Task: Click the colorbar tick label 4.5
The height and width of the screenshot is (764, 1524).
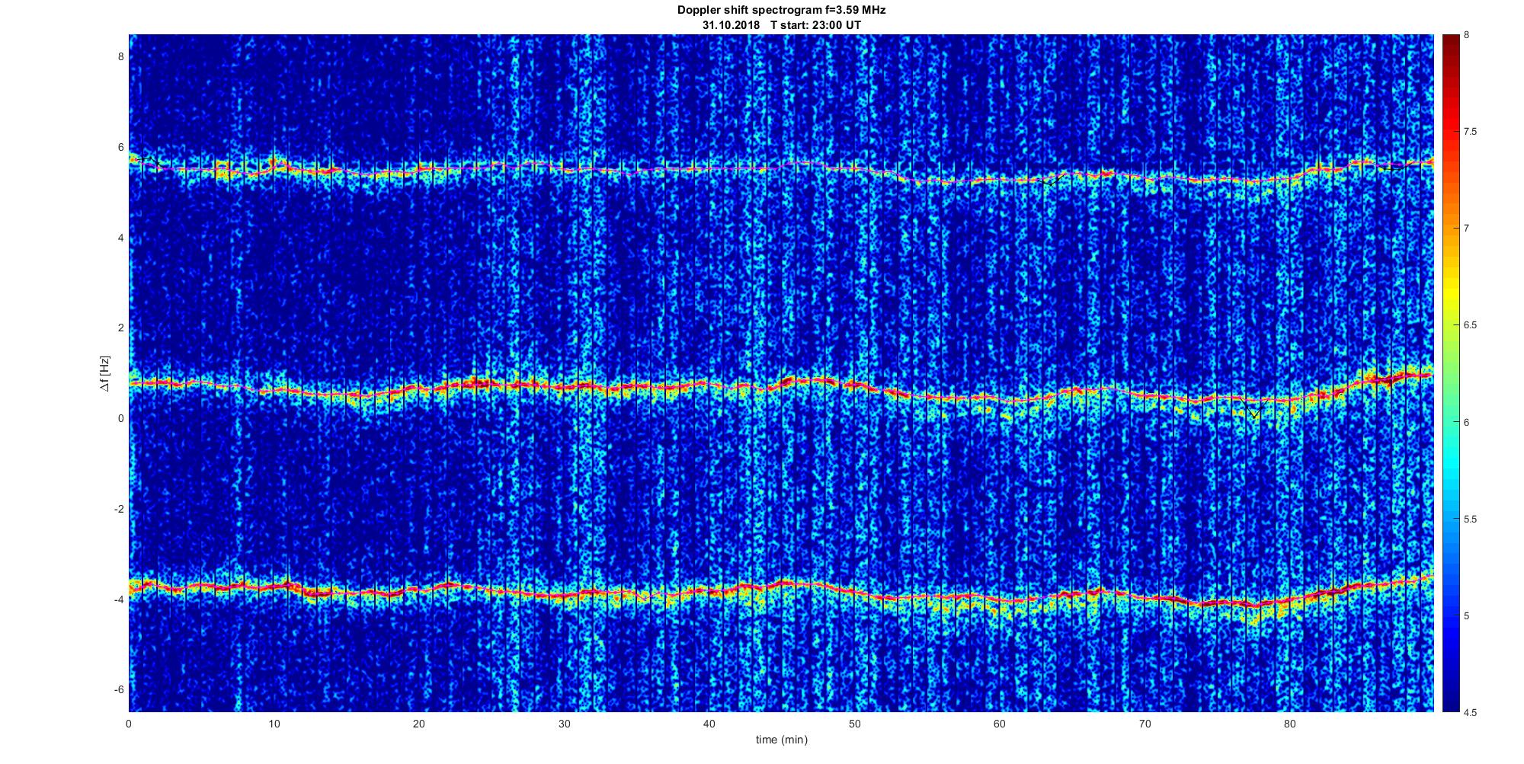Action: (1470, 712)
